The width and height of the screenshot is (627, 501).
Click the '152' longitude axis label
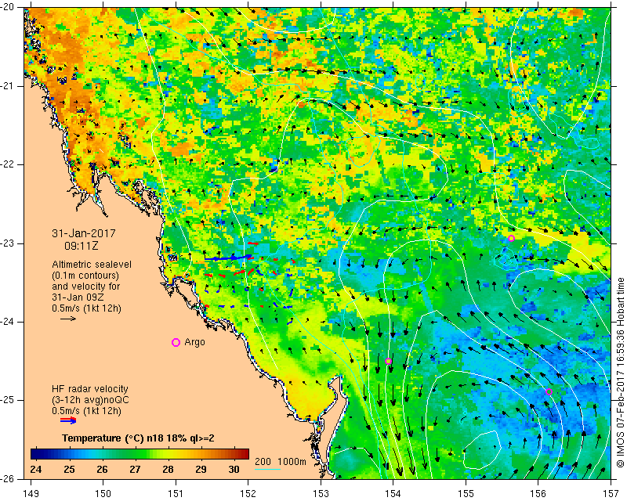coord(248,493)
